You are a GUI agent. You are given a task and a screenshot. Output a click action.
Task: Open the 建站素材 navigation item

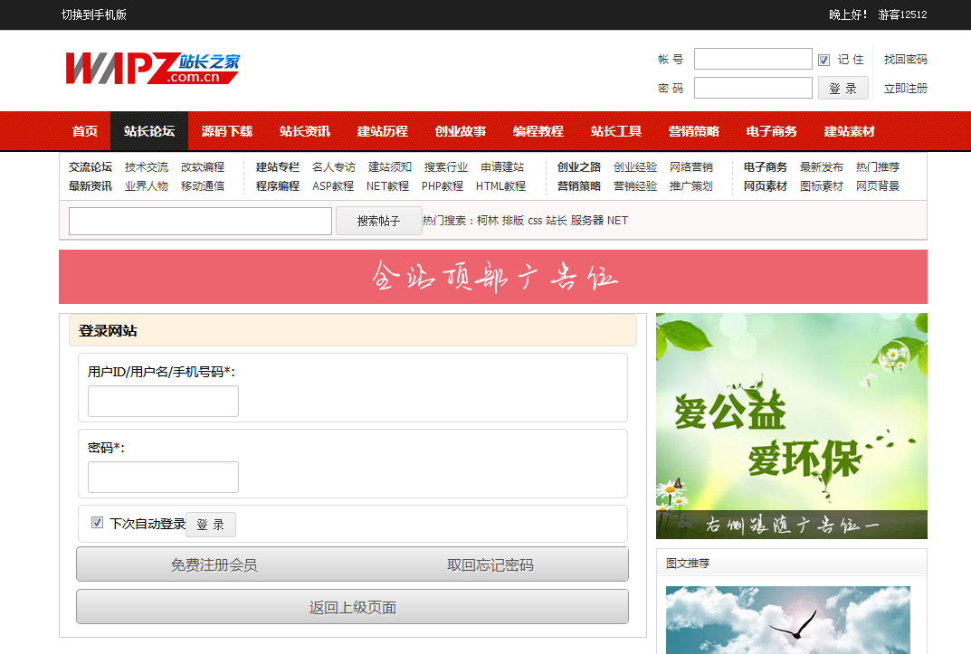click(850, 131)
